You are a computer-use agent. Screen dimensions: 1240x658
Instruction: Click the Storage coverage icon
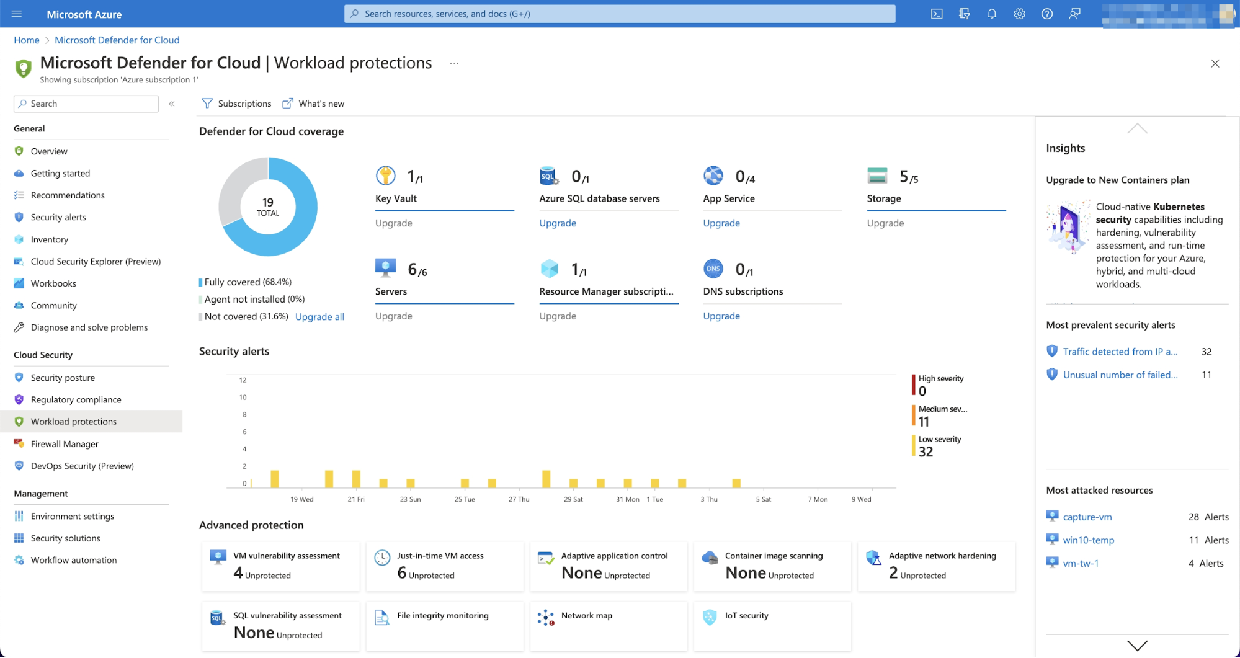click(x=877, y=176)
